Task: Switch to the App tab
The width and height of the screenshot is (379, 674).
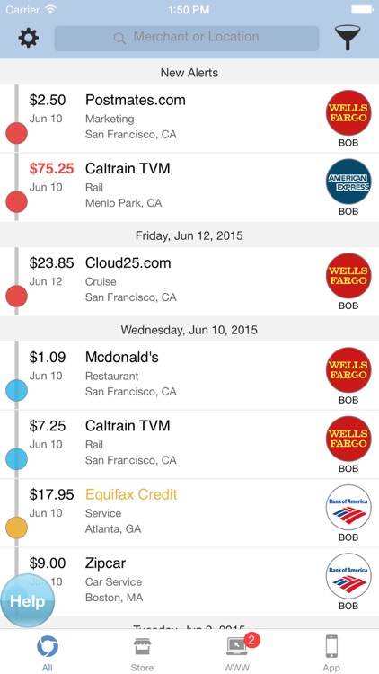Action: [x=331, y=653]
